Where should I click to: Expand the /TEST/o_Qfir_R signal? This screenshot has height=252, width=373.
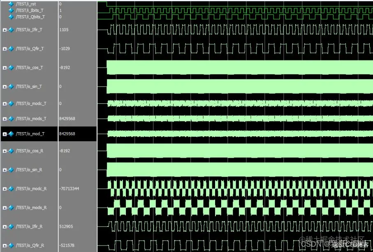coord(5,246)
